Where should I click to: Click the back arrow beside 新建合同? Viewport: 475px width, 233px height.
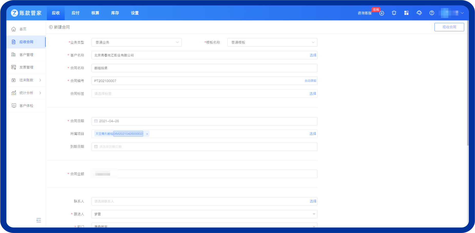[x=51, y=27]
